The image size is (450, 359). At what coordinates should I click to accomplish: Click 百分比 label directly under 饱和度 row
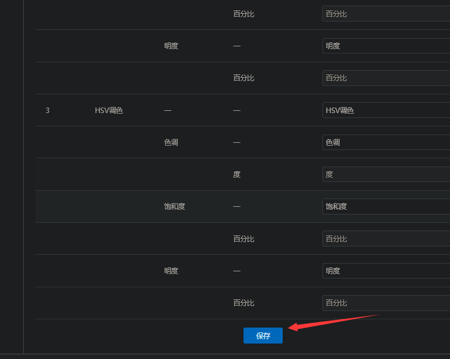pyautogui.click(x=243, y=239)
